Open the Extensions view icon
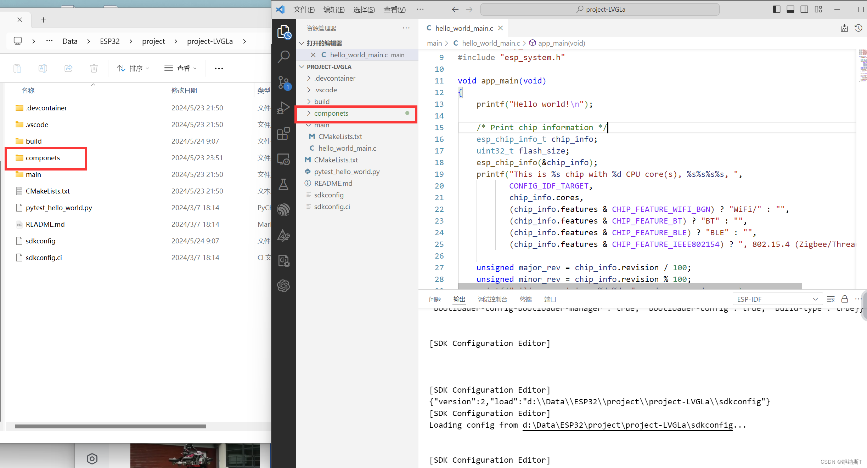The image size is (867, 468). (x=283, y=134)
